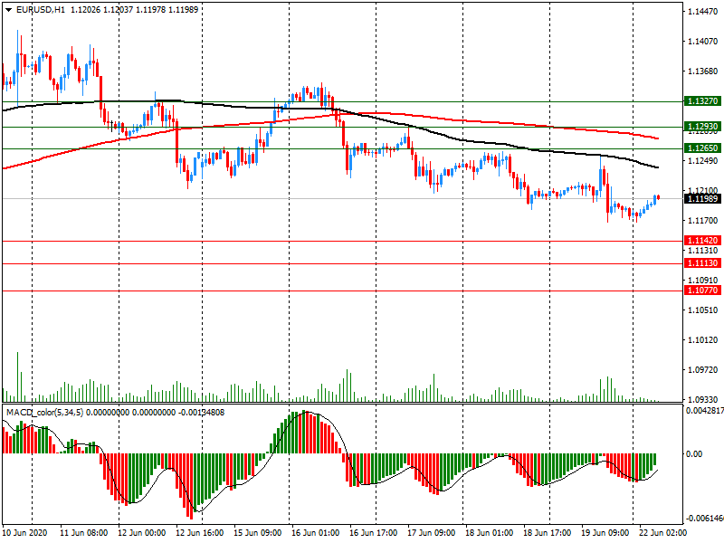
Task: Click the 1.09330 price axis label
Action: (703, 399)
